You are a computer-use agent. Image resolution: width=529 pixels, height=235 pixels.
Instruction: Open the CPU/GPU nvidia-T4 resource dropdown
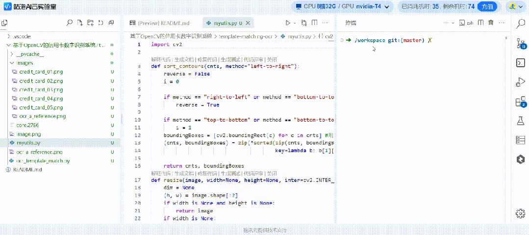click(x=343, y=6)
